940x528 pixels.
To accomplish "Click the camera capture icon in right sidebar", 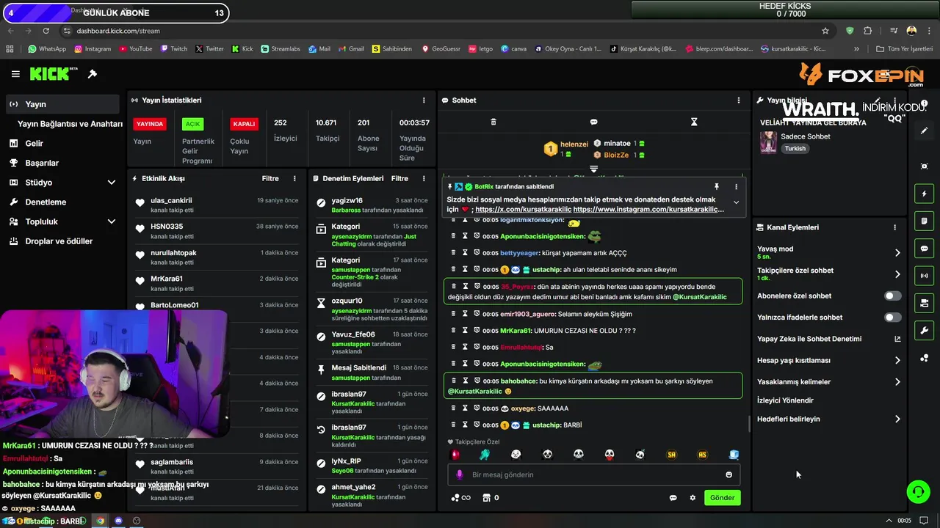I will click(925, 166).
